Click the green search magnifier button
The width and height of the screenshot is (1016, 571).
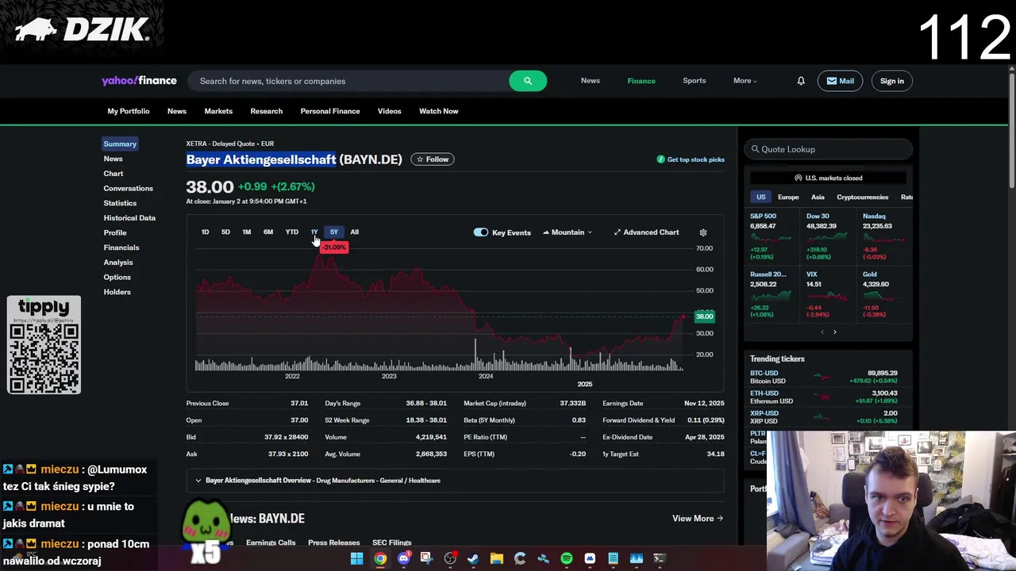528,81
